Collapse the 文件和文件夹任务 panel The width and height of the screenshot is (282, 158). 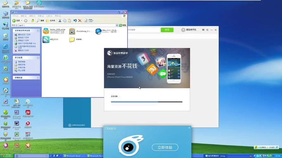[x=38, y=31]
